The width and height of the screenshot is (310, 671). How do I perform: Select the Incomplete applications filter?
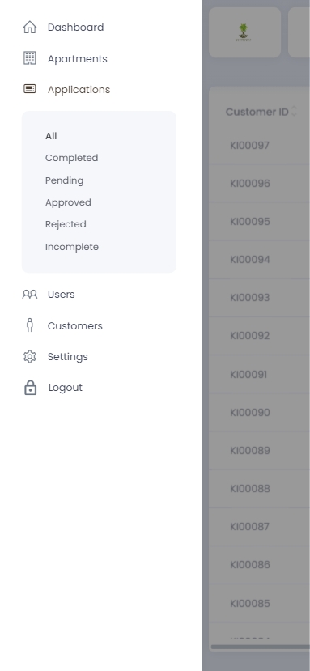(72, 247)
